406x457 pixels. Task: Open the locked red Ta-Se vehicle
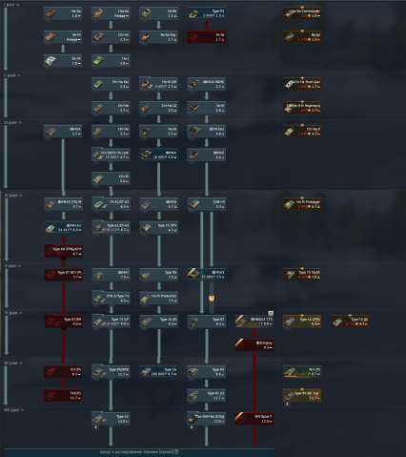coord(207,37)
